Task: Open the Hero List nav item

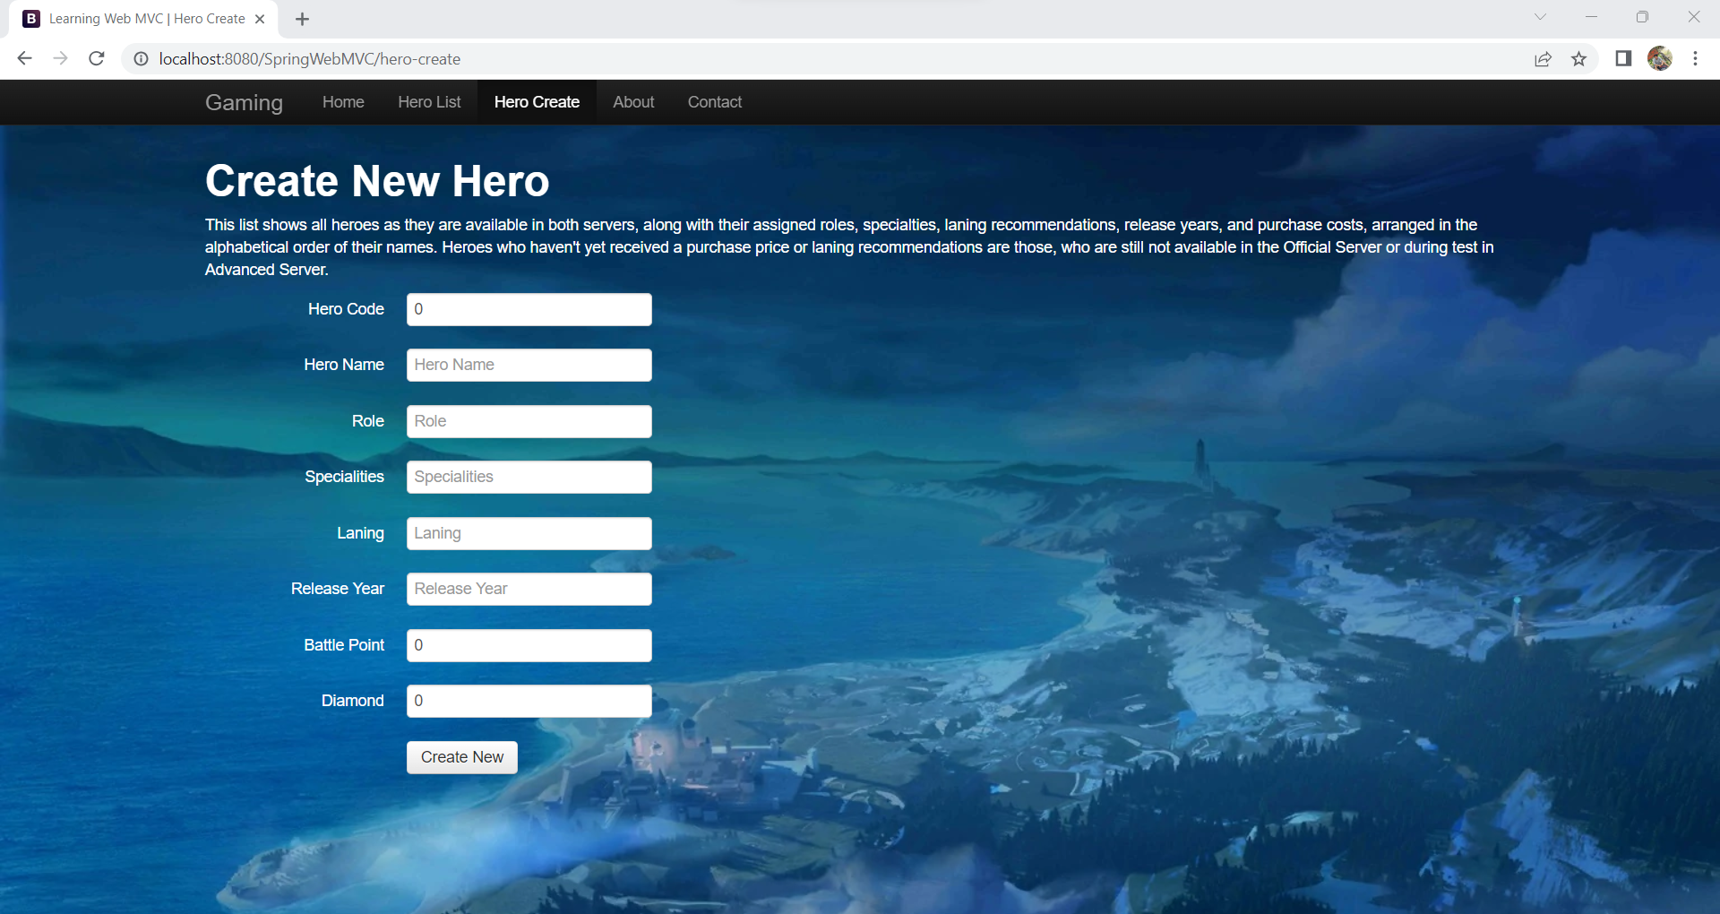Action: 429,102
